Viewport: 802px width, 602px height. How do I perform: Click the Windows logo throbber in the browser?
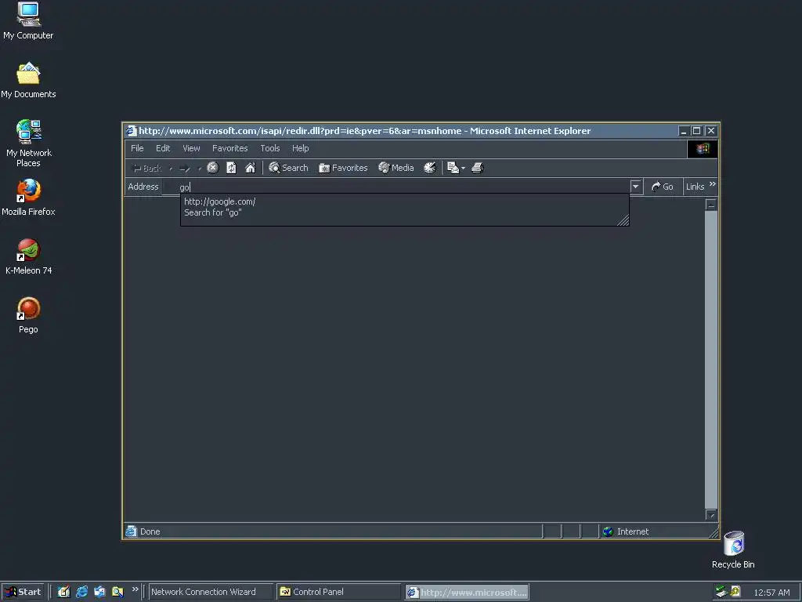(x=703, y=149)
